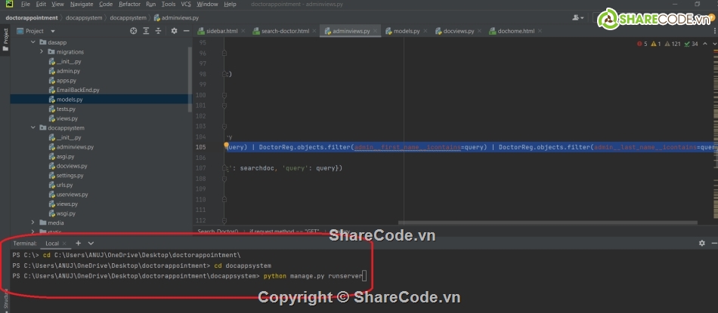
Task: Click the PyCharm logo icon
Action: tap(9, 4)
